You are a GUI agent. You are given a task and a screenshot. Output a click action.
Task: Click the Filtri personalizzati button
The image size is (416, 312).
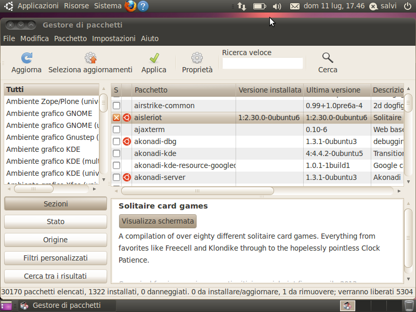click(x=56, y=258)
